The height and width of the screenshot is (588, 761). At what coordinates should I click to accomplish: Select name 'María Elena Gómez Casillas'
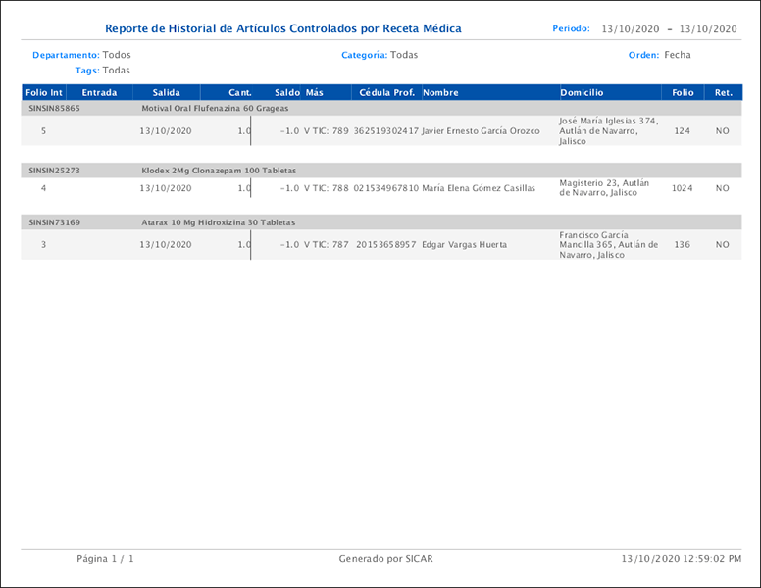479,188
